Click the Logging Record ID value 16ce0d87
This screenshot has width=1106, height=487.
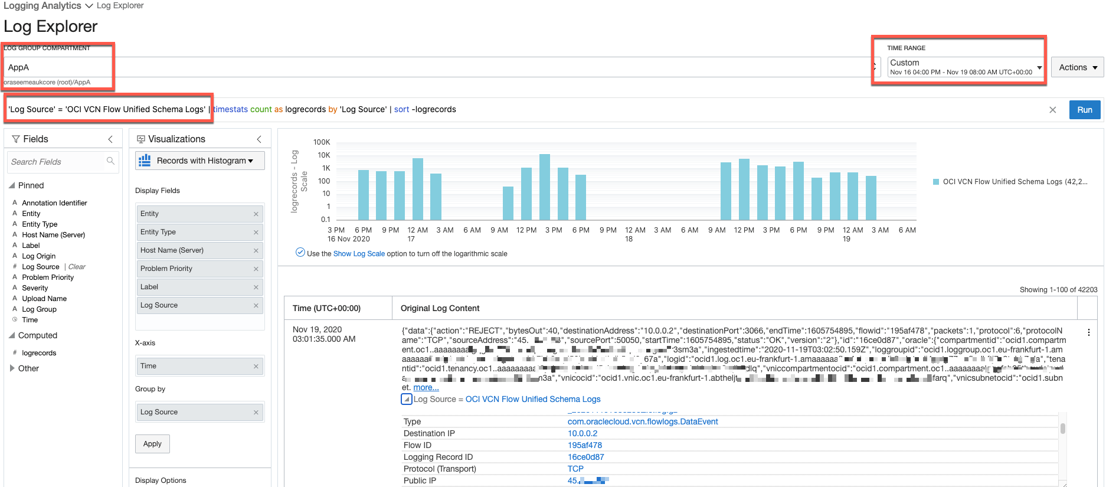click(x=586, y=457)
